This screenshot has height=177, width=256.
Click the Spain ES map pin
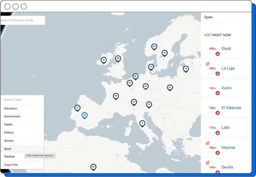coord(84,115)
